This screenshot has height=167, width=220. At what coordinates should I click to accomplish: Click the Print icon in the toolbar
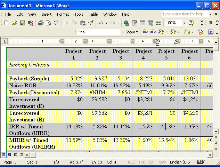pyautogui.click(x=40, y=23)
